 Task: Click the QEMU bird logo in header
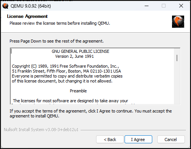pyautogui.click(x=178, y=22)
